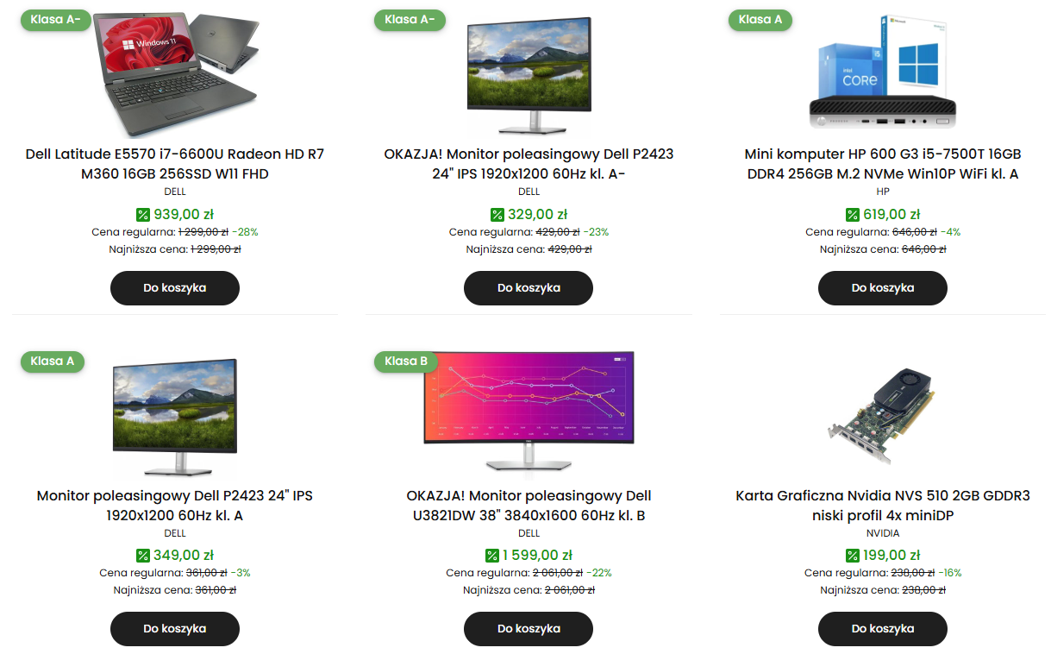Viewport: 1051px width, 654px height.
Task: Click discount icon beside 199,00 zł price
Action: [852, 556]
